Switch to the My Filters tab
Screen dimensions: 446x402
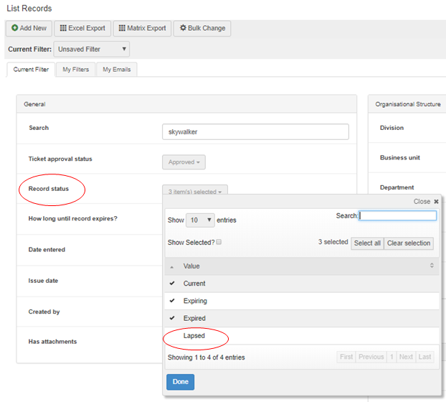click(x=75, y=70)
